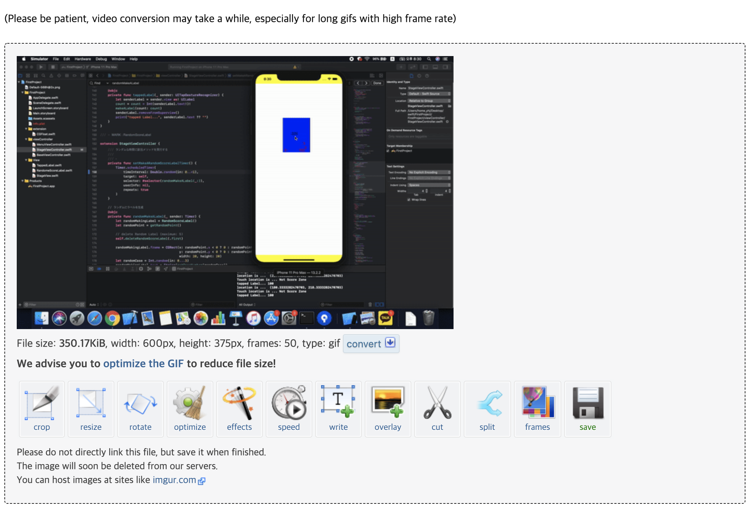Click the "save" label under the floppy disk
The height and width of the screenshot is (506, 752).
[587, 427]
